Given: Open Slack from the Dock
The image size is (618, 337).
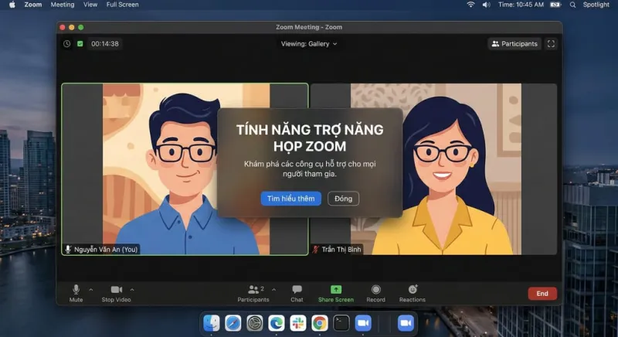Looking at the screenshot, I should 298,323.
